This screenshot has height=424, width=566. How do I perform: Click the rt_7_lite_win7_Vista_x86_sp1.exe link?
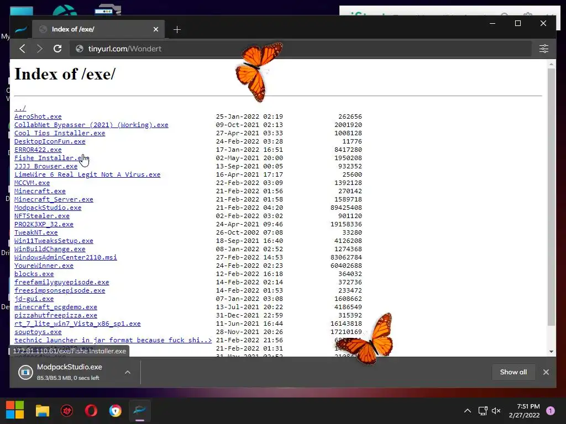(x=77, y=324)
